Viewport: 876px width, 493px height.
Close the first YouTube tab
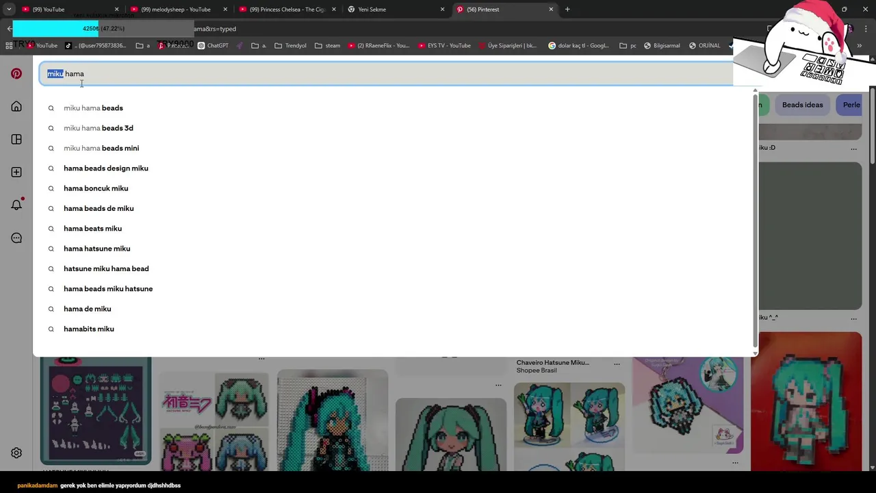tap(116, 10)
